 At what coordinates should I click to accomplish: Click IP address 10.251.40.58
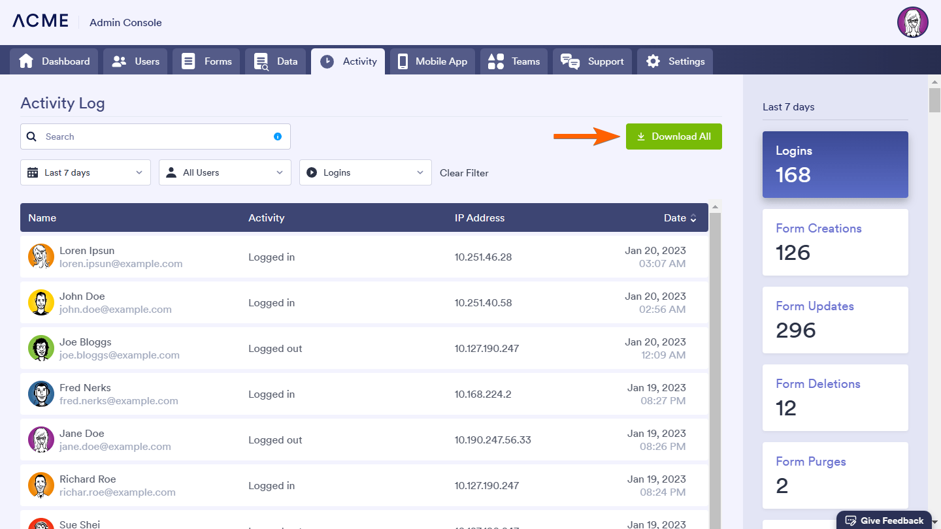(x=484, y=303)
